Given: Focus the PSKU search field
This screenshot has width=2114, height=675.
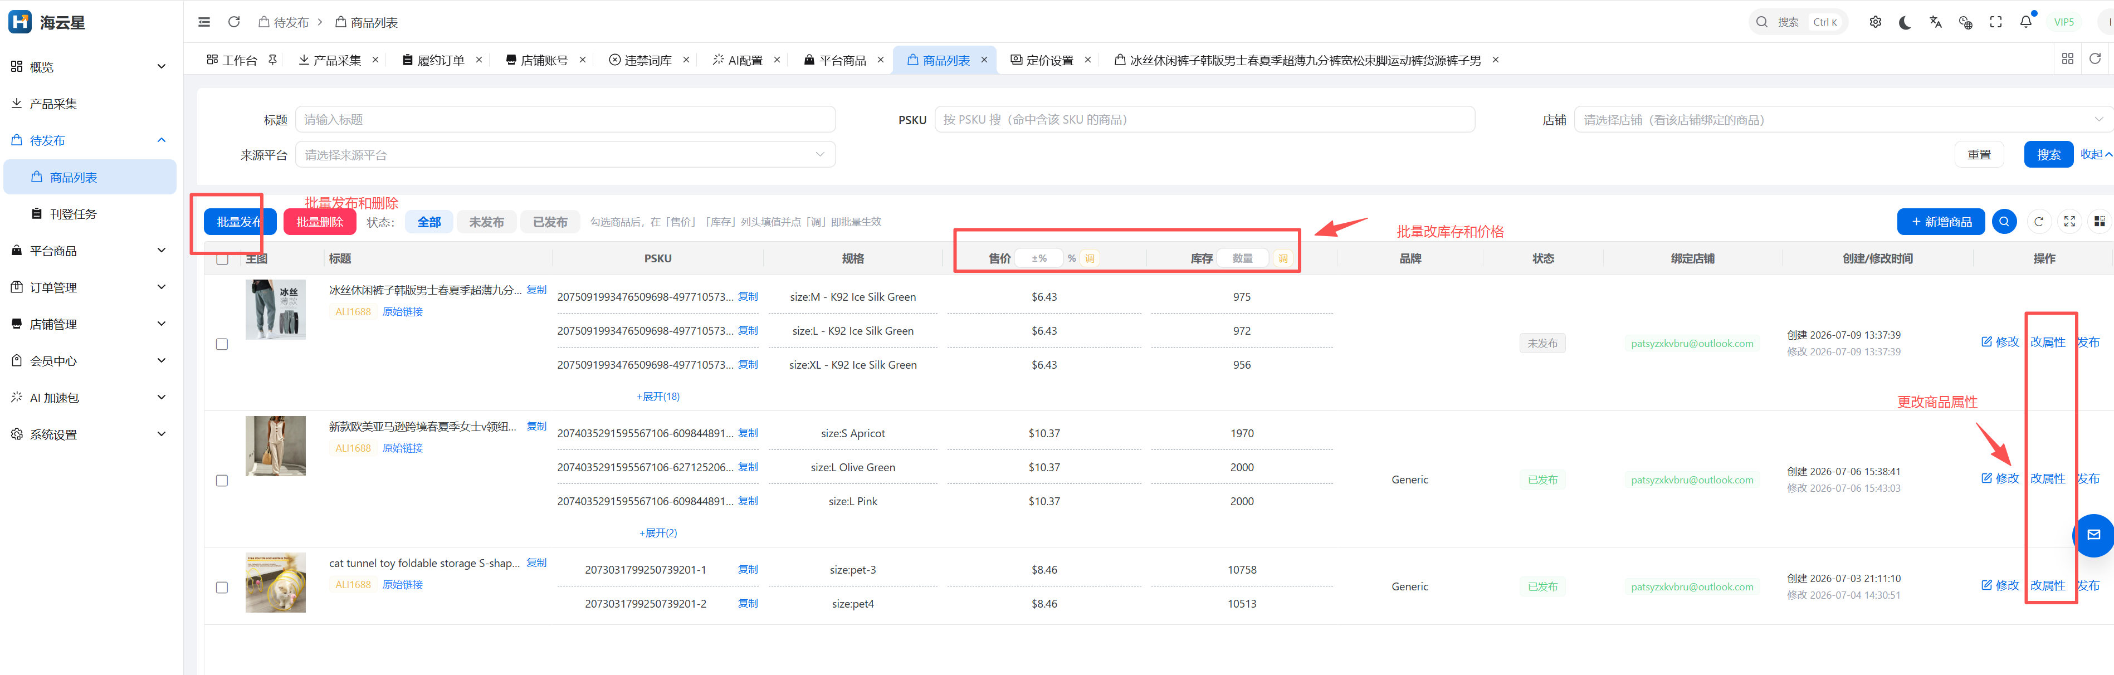Looking at the screenshot, I should pyautogui.click(x=1205, y=119).
